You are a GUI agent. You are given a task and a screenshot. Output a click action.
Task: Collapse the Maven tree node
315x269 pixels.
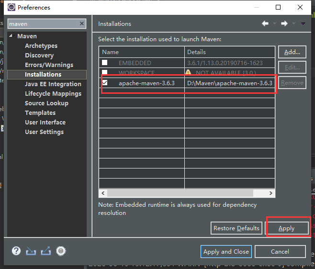click(11, 36)
